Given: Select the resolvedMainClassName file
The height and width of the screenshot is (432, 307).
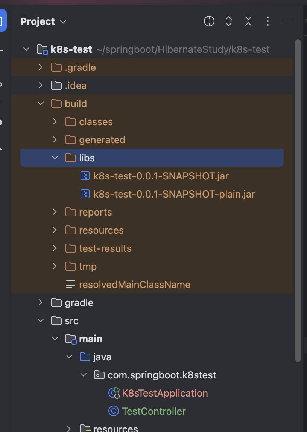Looking at the screenshot, I should point(134,285).
